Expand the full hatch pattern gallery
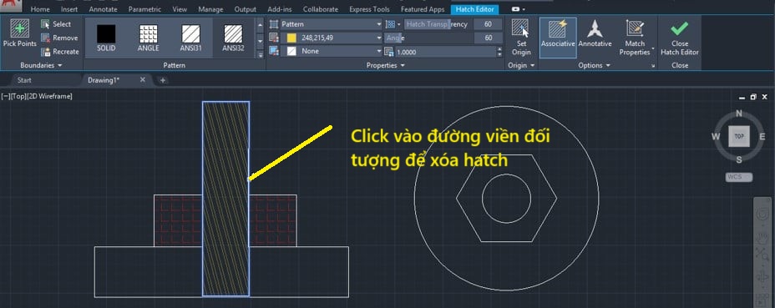775x308 pixels. point(261,55)
